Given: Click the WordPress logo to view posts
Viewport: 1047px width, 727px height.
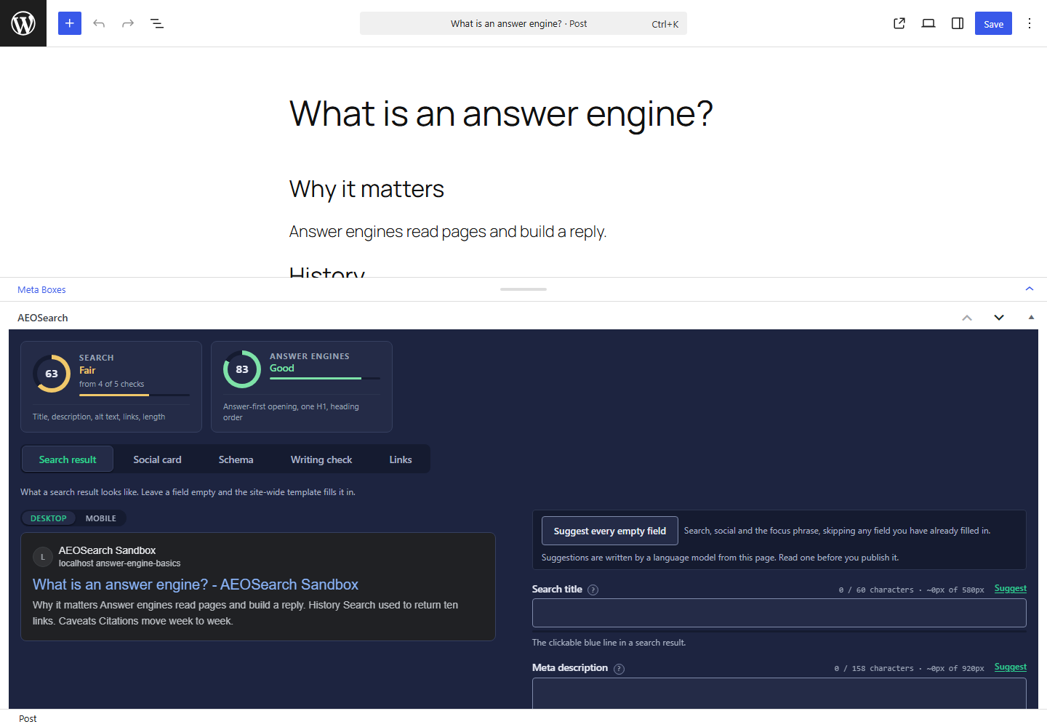Looking at the screenshot, I should [x=23, y=23].
